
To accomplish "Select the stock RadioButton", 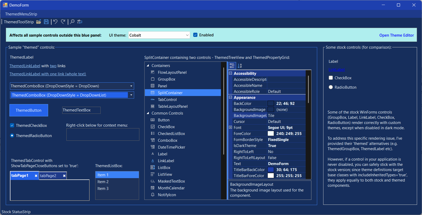I will coord(331,87).
